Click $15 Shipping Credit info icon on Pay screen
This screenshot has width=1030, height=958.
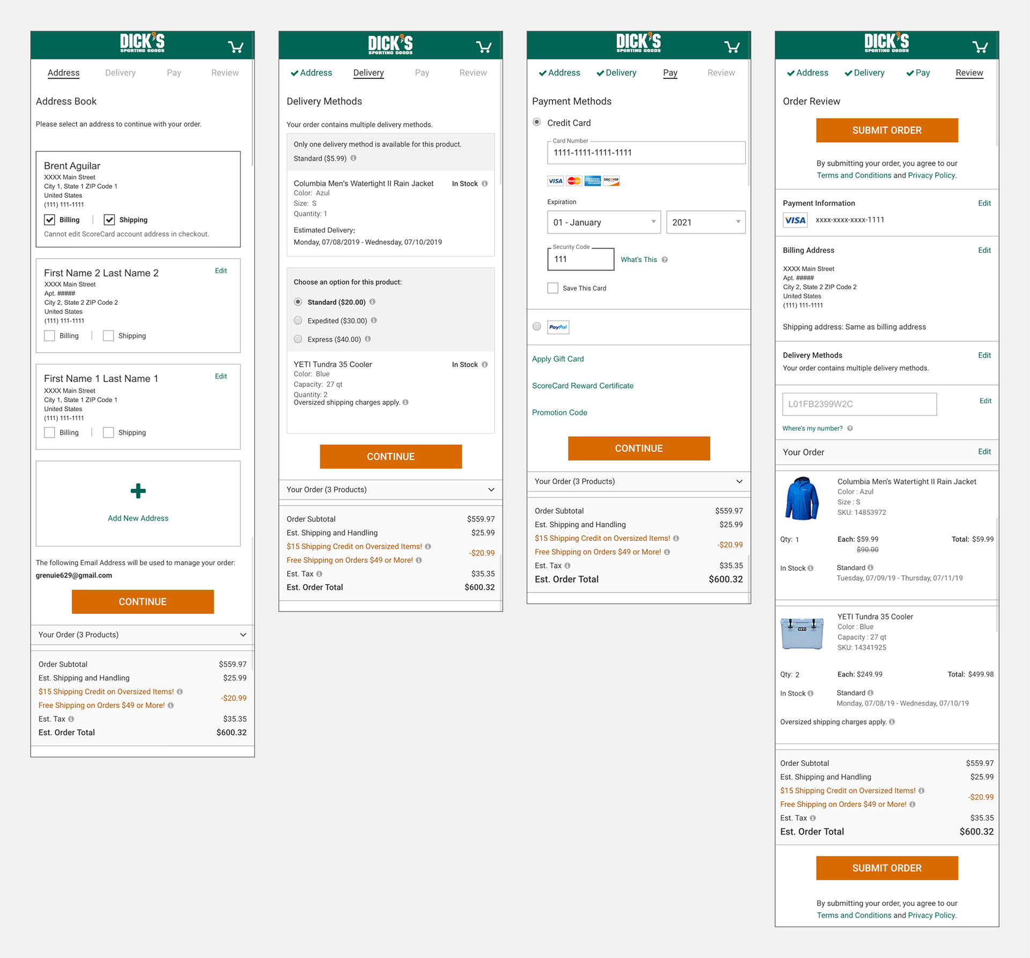tap(676, 538)
